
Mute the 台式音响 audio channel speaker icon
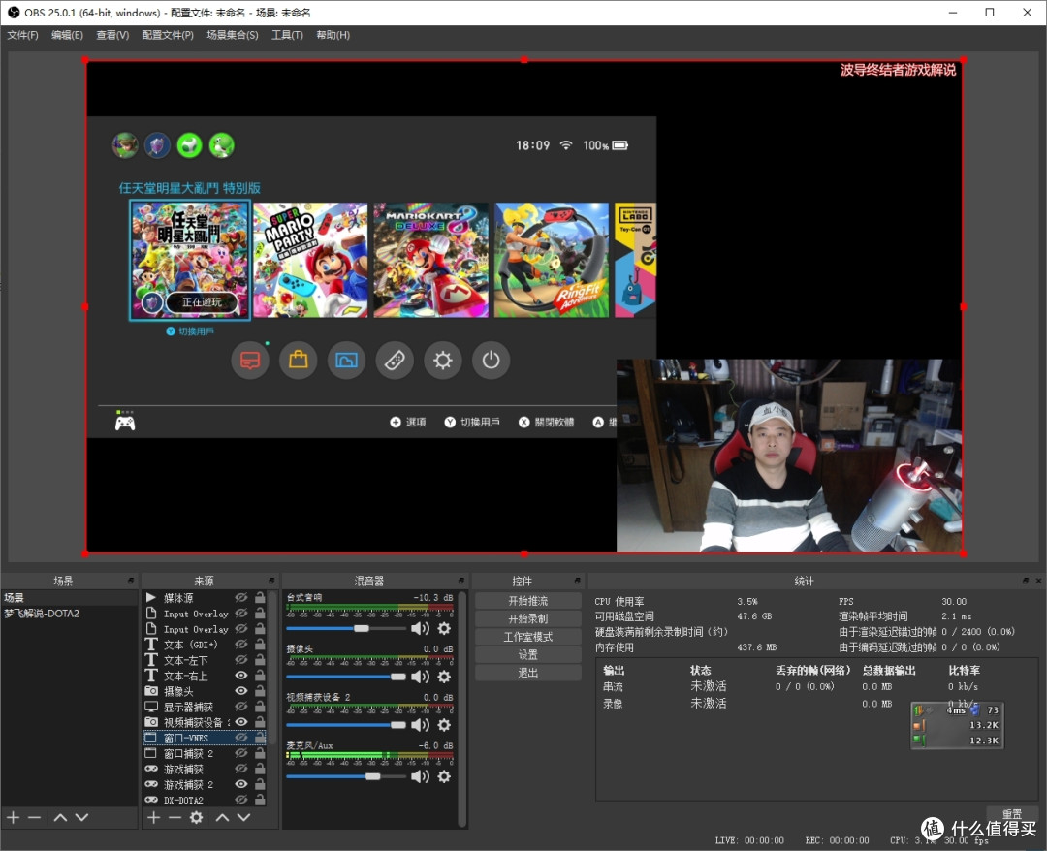point(420,628)
